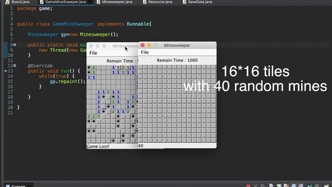Click the Java file icon on Board.java tab
Screen dimensions: 332x187
pyautogui.click(x=7, y=2)
